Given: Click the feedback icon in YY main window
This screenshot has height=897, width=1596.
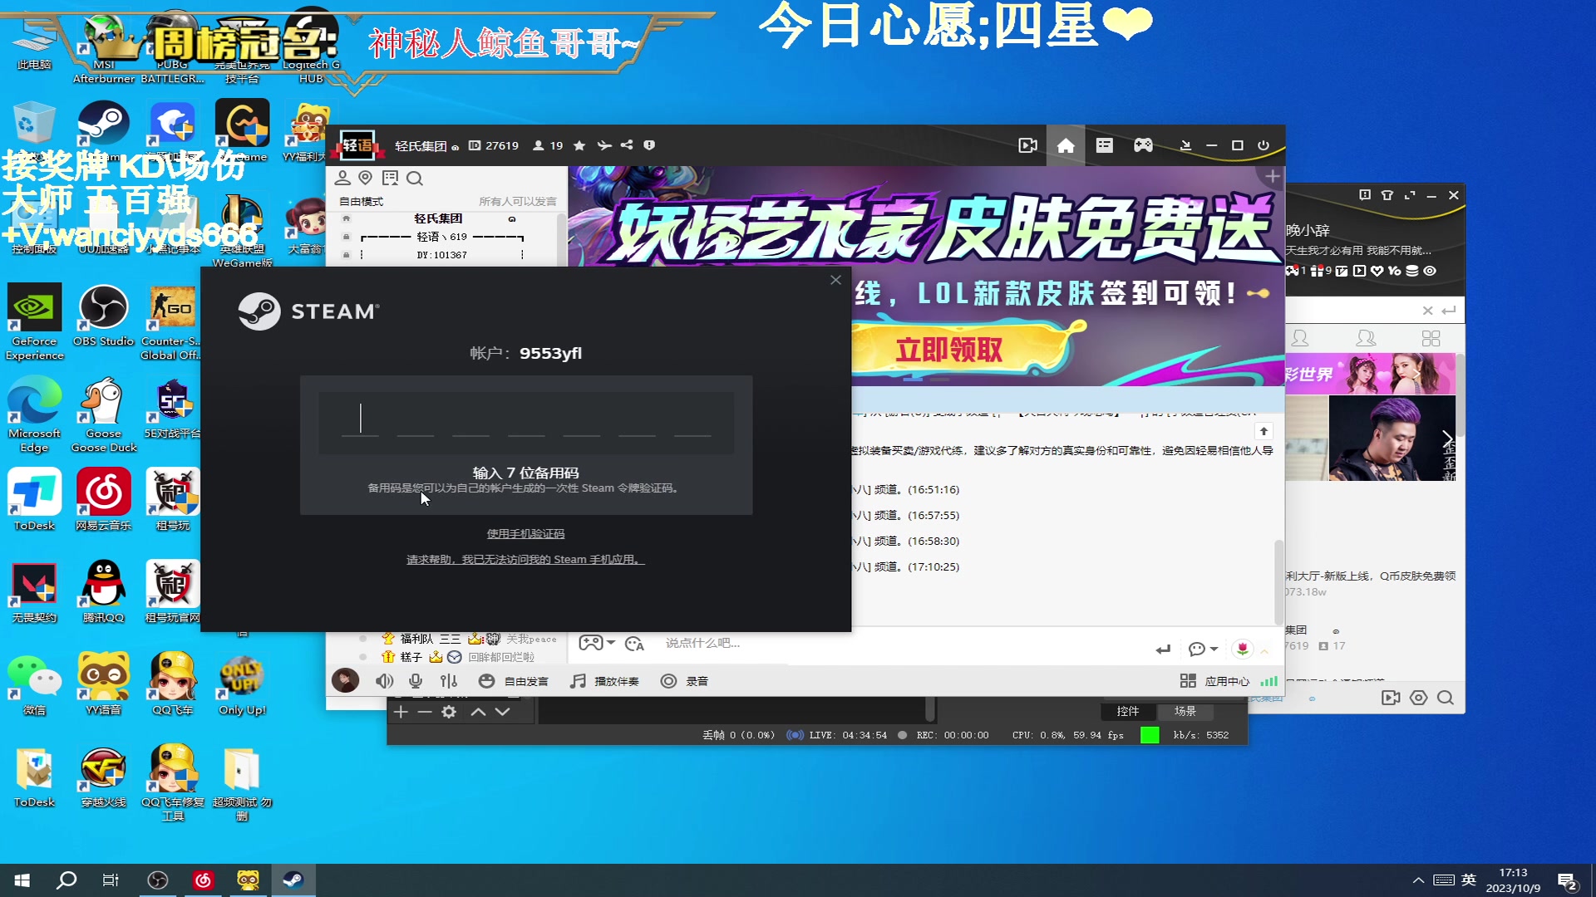Looking at the screenshot, I should pyautogui.click(x=1365, y=195).
